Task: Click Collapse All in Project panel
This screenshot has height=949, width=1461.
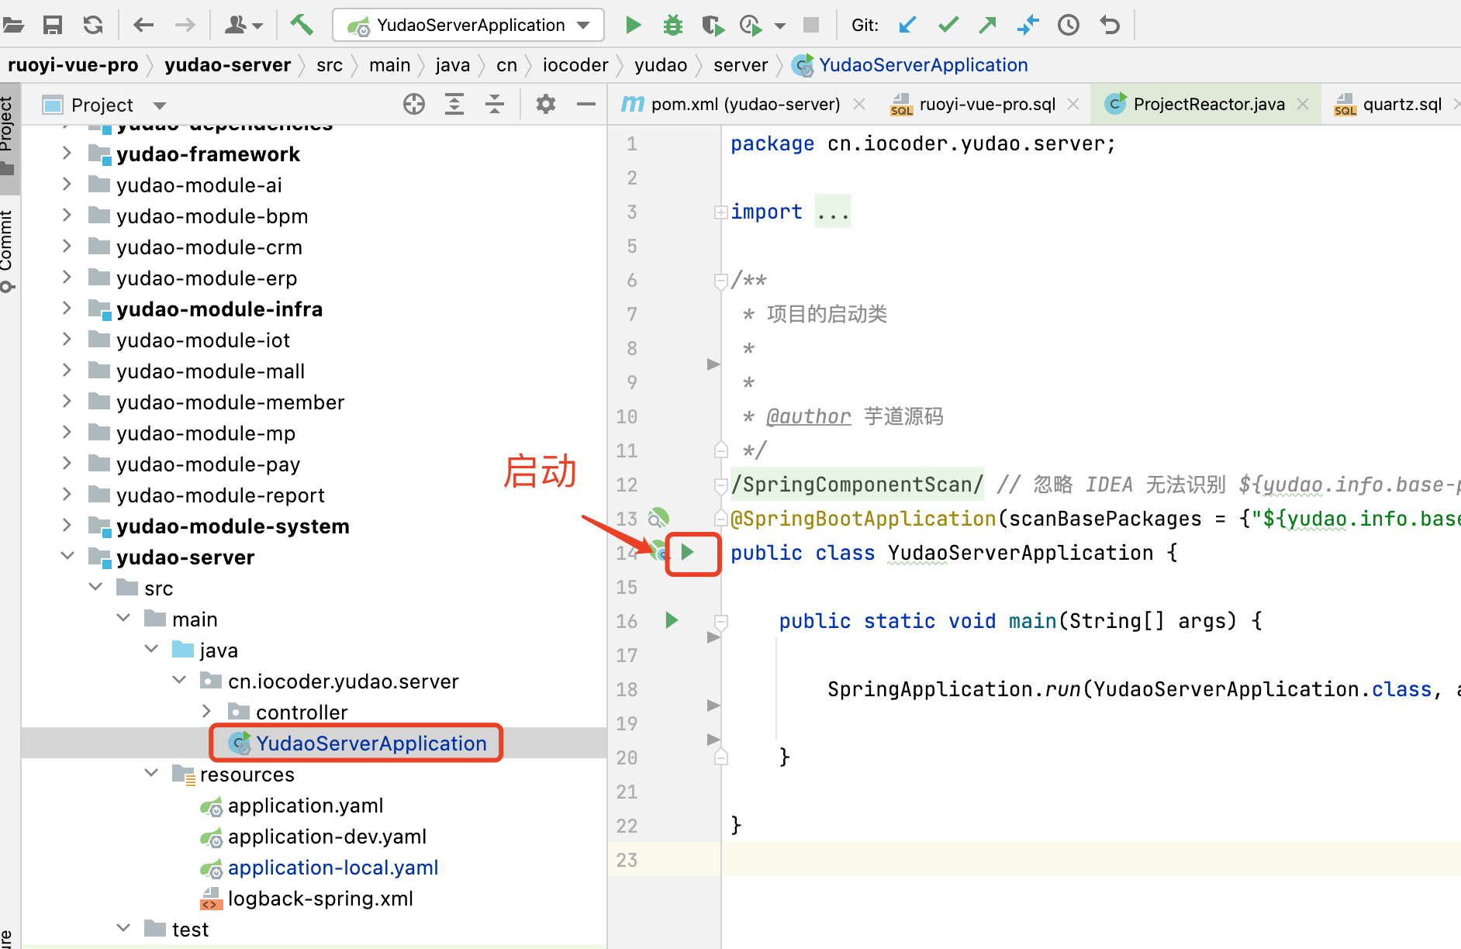Action: pos(495,104)
